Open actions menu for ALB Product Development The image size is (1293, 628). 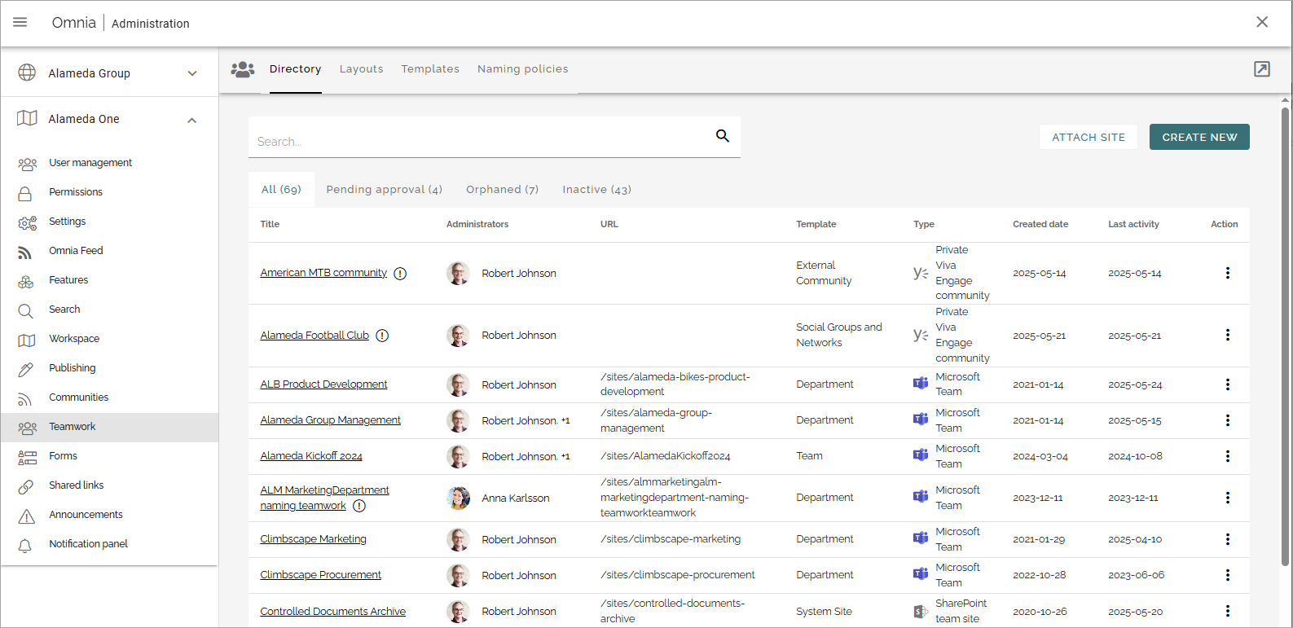(x=1228, y=384)
